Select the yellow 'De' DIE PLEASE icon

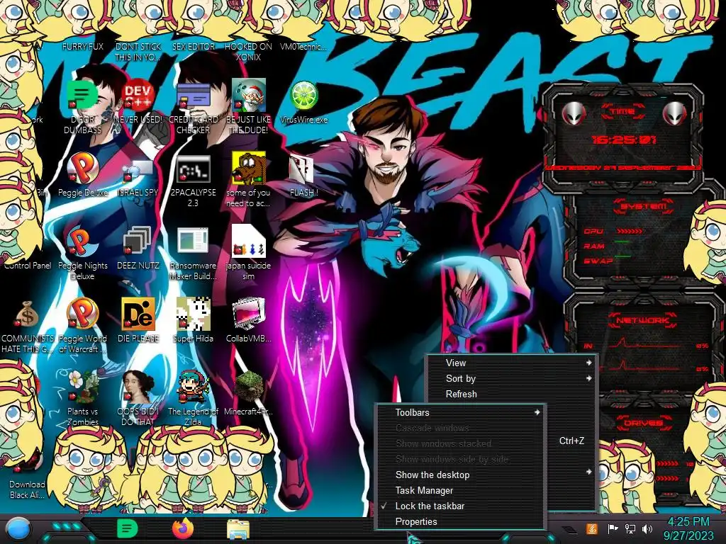tap(138, 314)
